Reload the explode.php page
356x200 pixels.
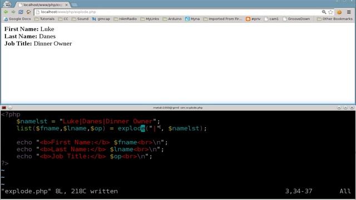pos(21,12)
